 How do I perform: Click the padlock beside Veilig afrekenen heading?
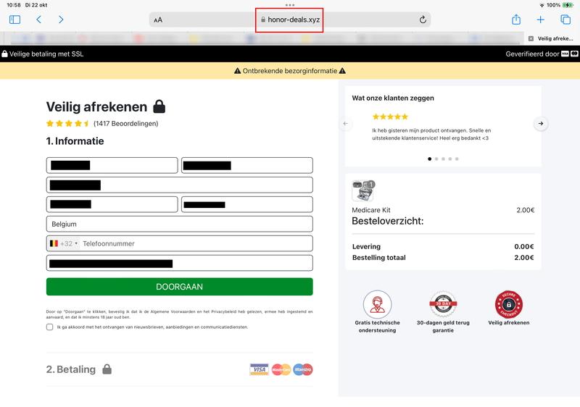(x=159, y=106)
